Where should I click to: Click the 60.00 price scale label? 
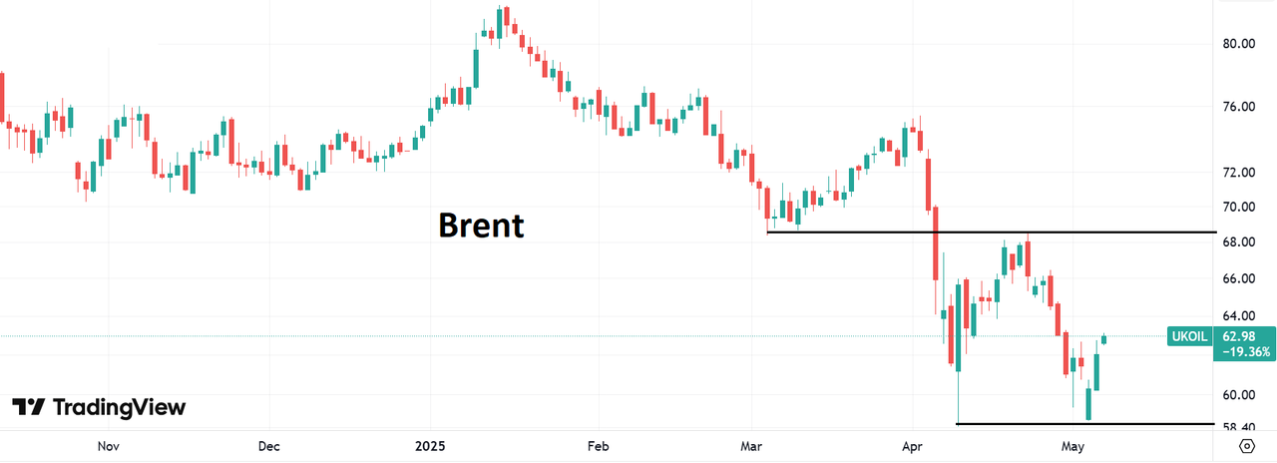(x=1241, y=395)
